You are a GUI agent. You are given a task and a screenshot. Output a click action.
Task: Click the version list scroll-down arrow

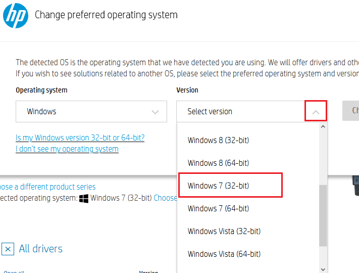point(323,269)
